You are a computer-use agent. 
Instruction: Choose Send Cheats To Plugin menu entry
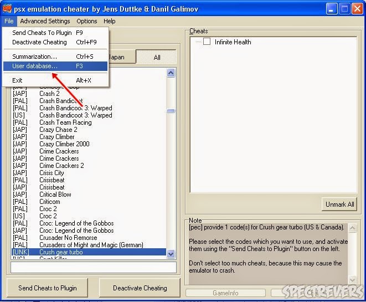click(55, 33)
